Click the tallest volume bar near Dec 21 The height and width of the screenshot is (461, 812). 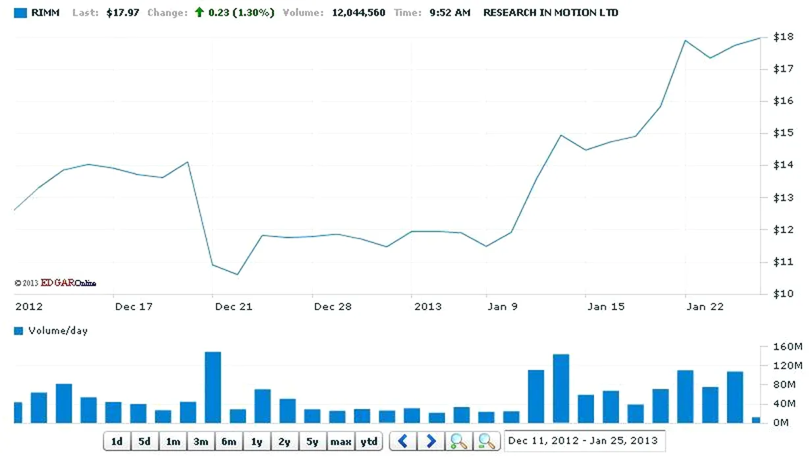coord(213,387)
